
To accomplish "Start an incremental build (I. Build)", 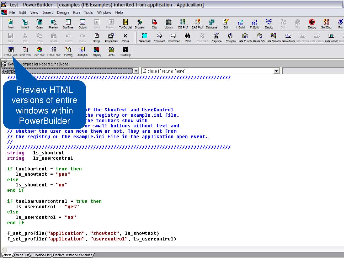I will tap(240, 24).
